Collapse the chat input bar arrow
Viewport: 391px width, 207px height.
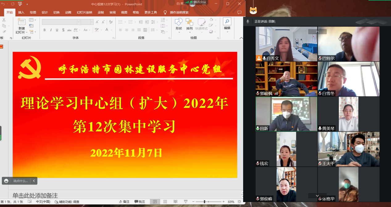click(x=34, y=181)
